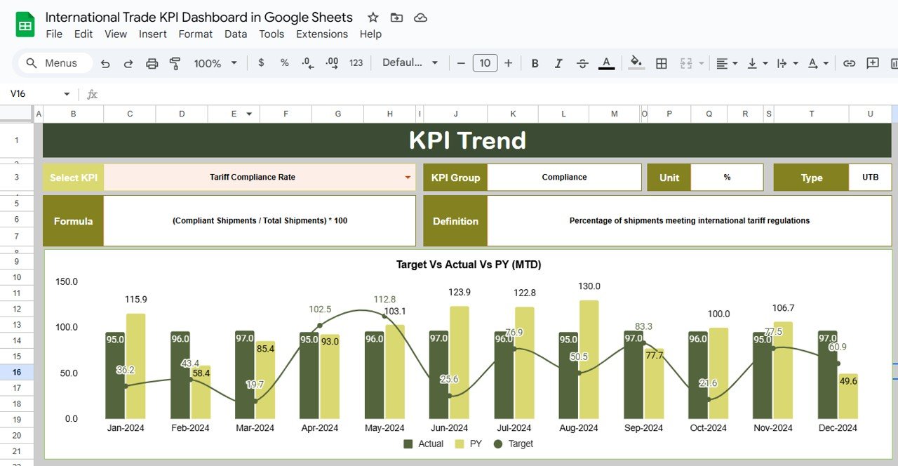Open the File menu

point(54,34)
